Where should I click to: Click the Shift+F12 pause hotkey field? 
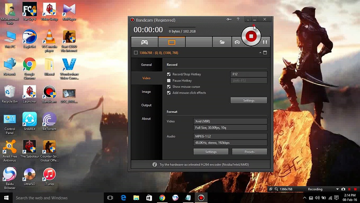pos(249,81)
